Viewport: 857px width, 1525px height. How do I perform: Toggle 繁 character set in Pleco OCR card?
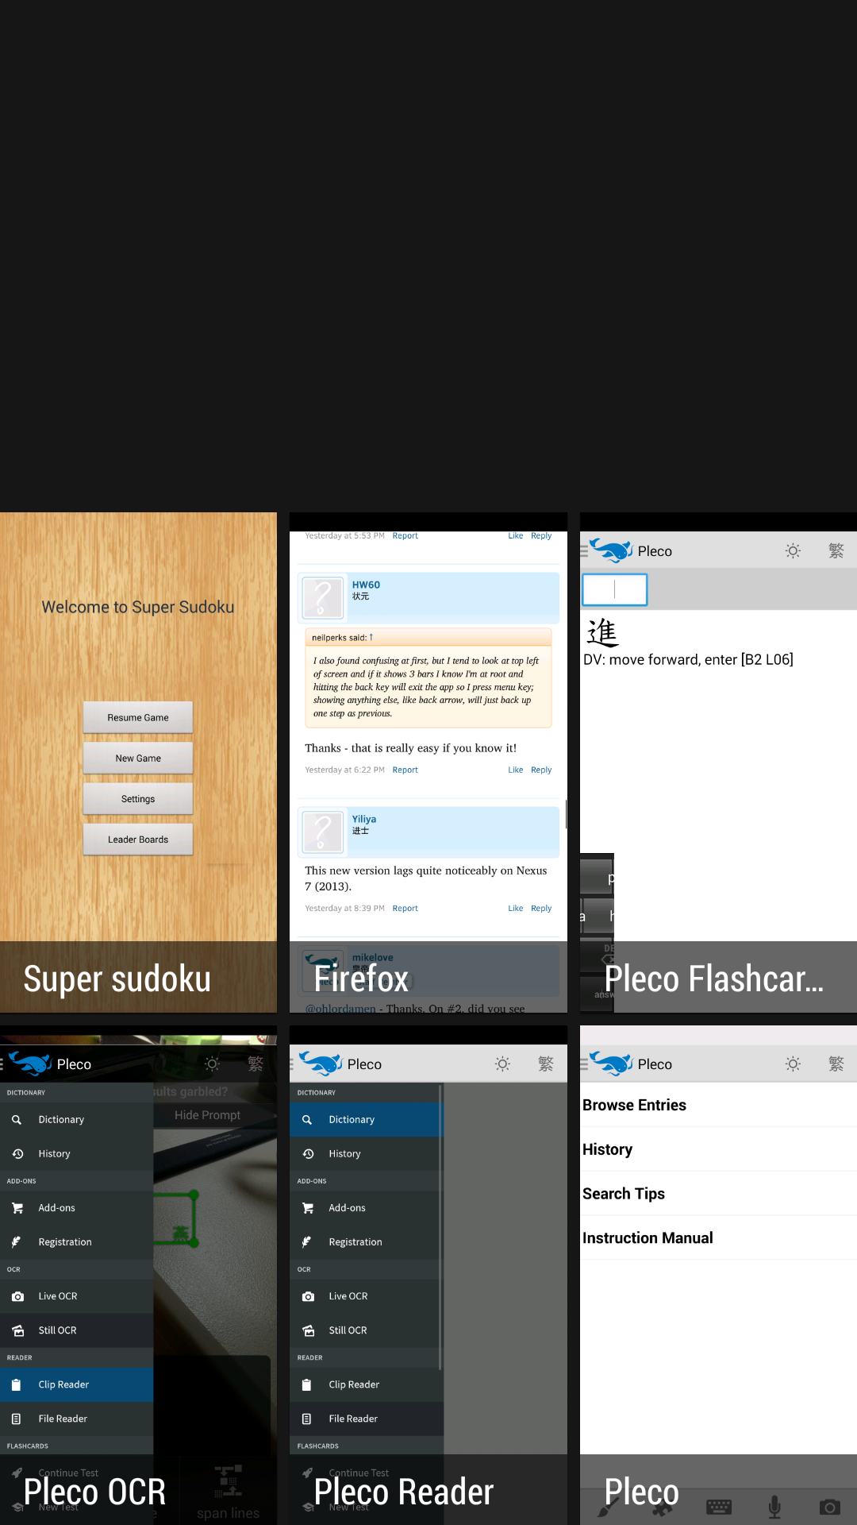tap(256, 1064)
